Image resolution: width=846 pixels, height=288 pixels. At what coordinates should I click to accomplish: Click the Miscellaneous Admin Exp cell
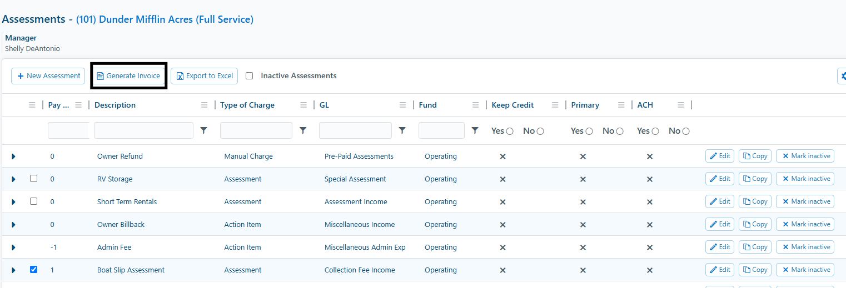click(365, 247)
